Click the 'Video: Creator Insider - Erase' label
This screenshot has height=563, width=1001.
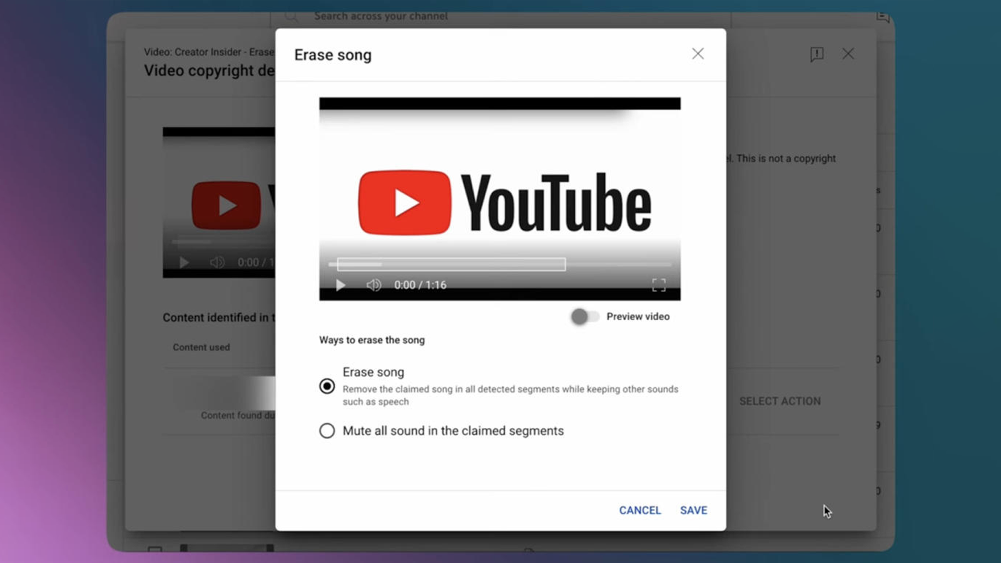tap(209, 52)
